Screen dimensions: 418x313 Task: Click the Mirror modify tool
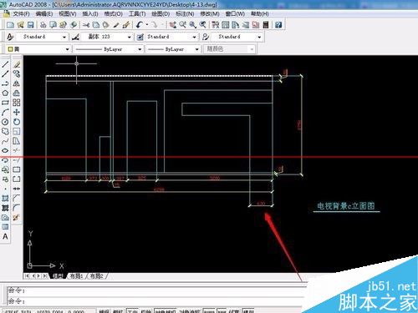tap(17, 83)
